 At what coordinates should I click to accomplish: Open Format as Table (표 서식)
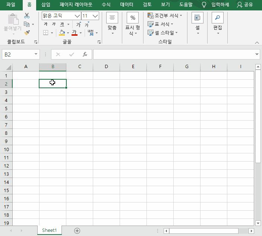pyautogui.click(x=160, y=24)
